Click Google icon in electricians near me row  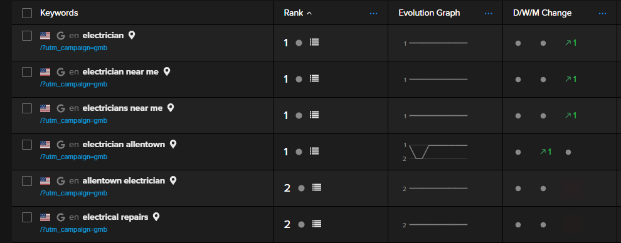coord(61,108)
